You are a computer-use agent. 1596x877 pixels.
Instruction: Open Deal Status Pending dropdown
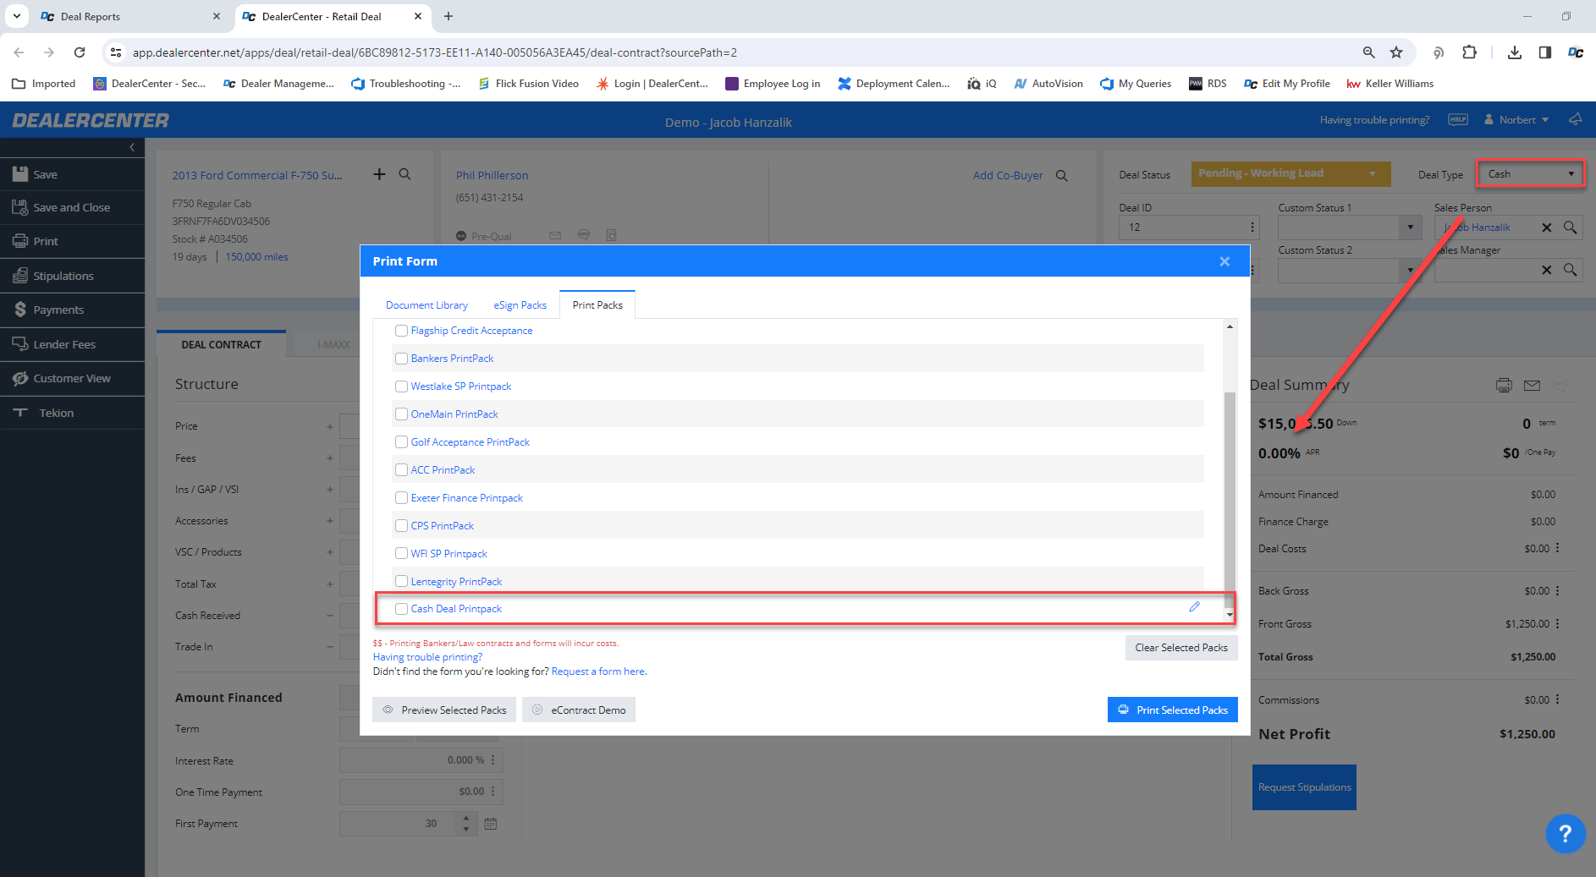click(1291, 173)
